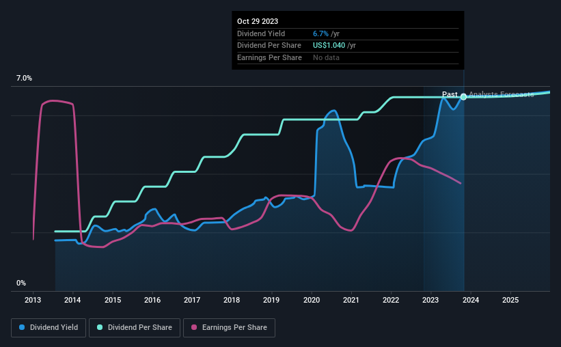This screenshot has width=561, height=347.
Task: Click the Past label on chart
Action: coord(450,94)
